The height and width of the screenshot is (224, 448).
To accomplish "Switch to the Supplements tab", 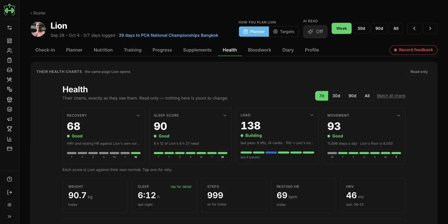I will (x=197, y=50).
